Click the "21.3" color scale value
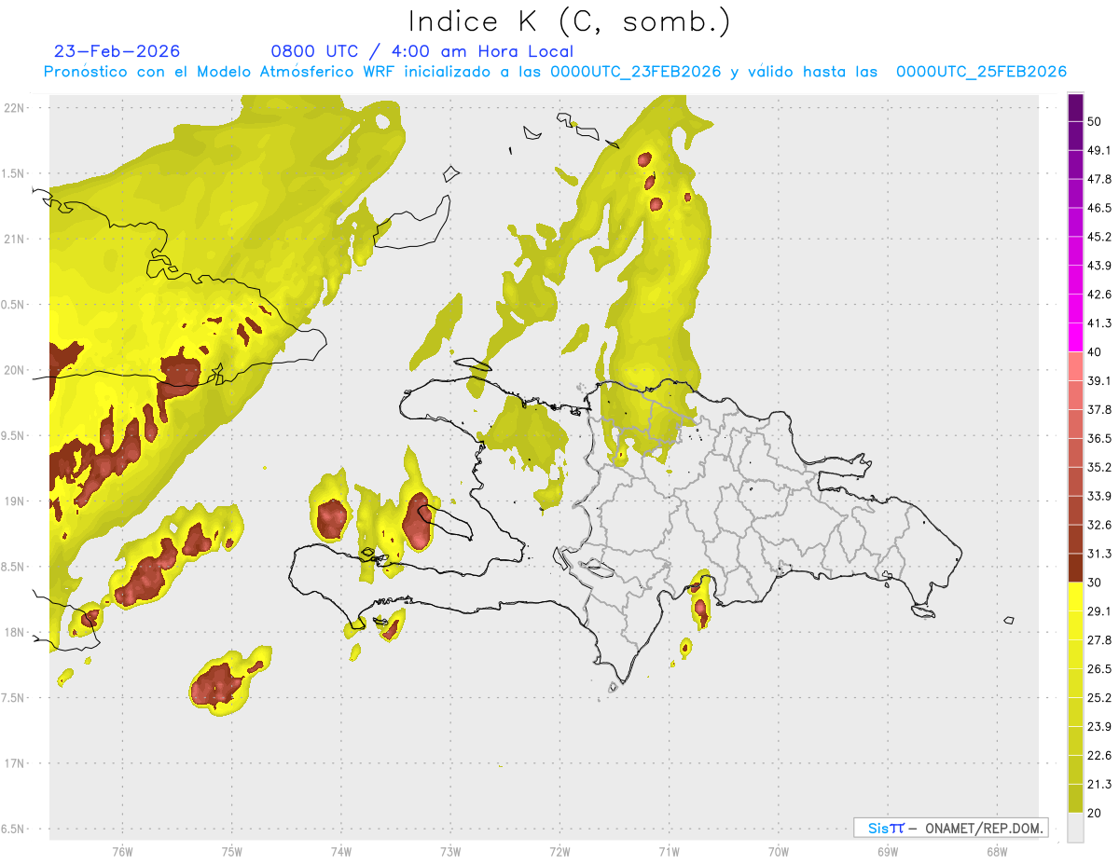The height and width of the screenshot is (864, 1119). coord(1099,784)
